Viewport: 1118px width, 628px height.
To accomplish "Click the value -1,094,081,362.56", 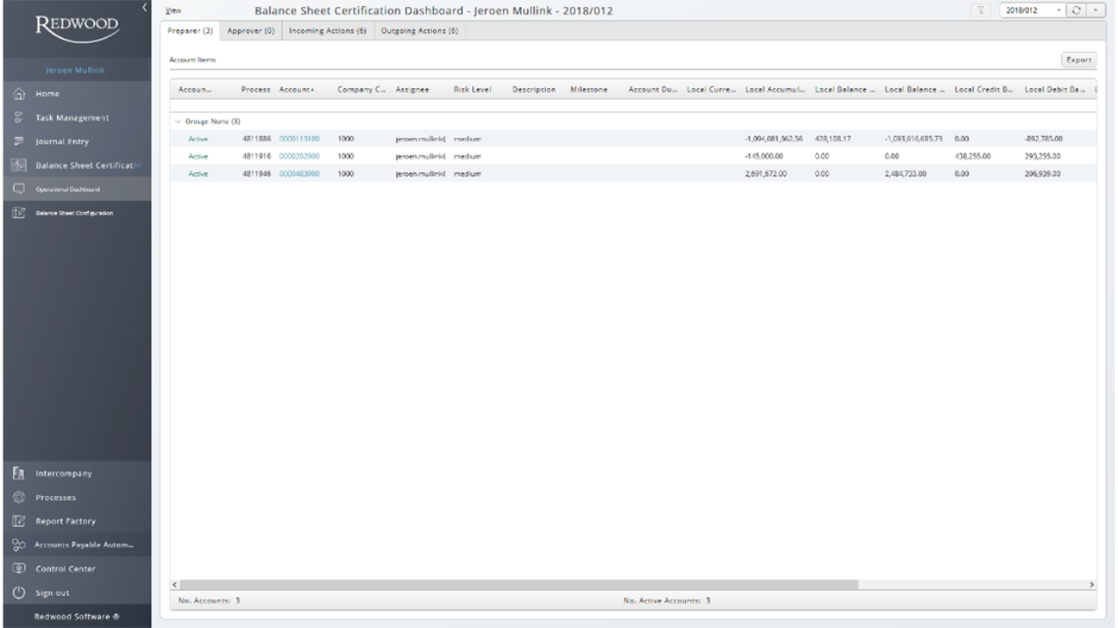I will click(x=775, y=138).
